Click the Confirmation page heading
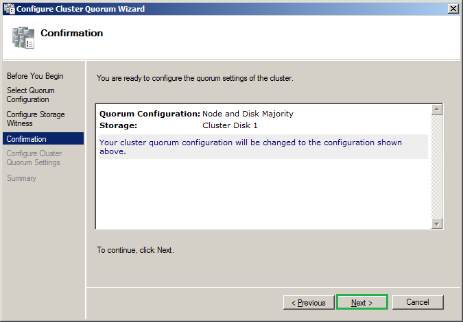This screenshot has width=463, height=322. point(72,33)
